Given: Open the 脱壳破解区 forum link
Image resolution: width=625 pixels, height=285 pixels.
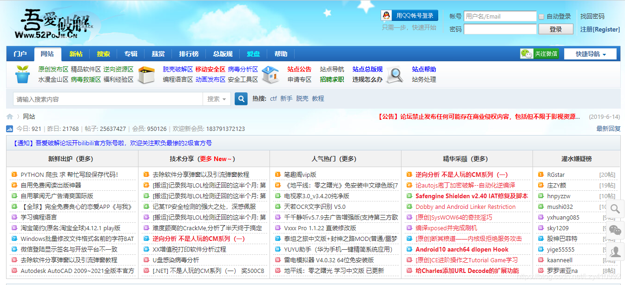Looking at the screenshot, I should (178, 69).
